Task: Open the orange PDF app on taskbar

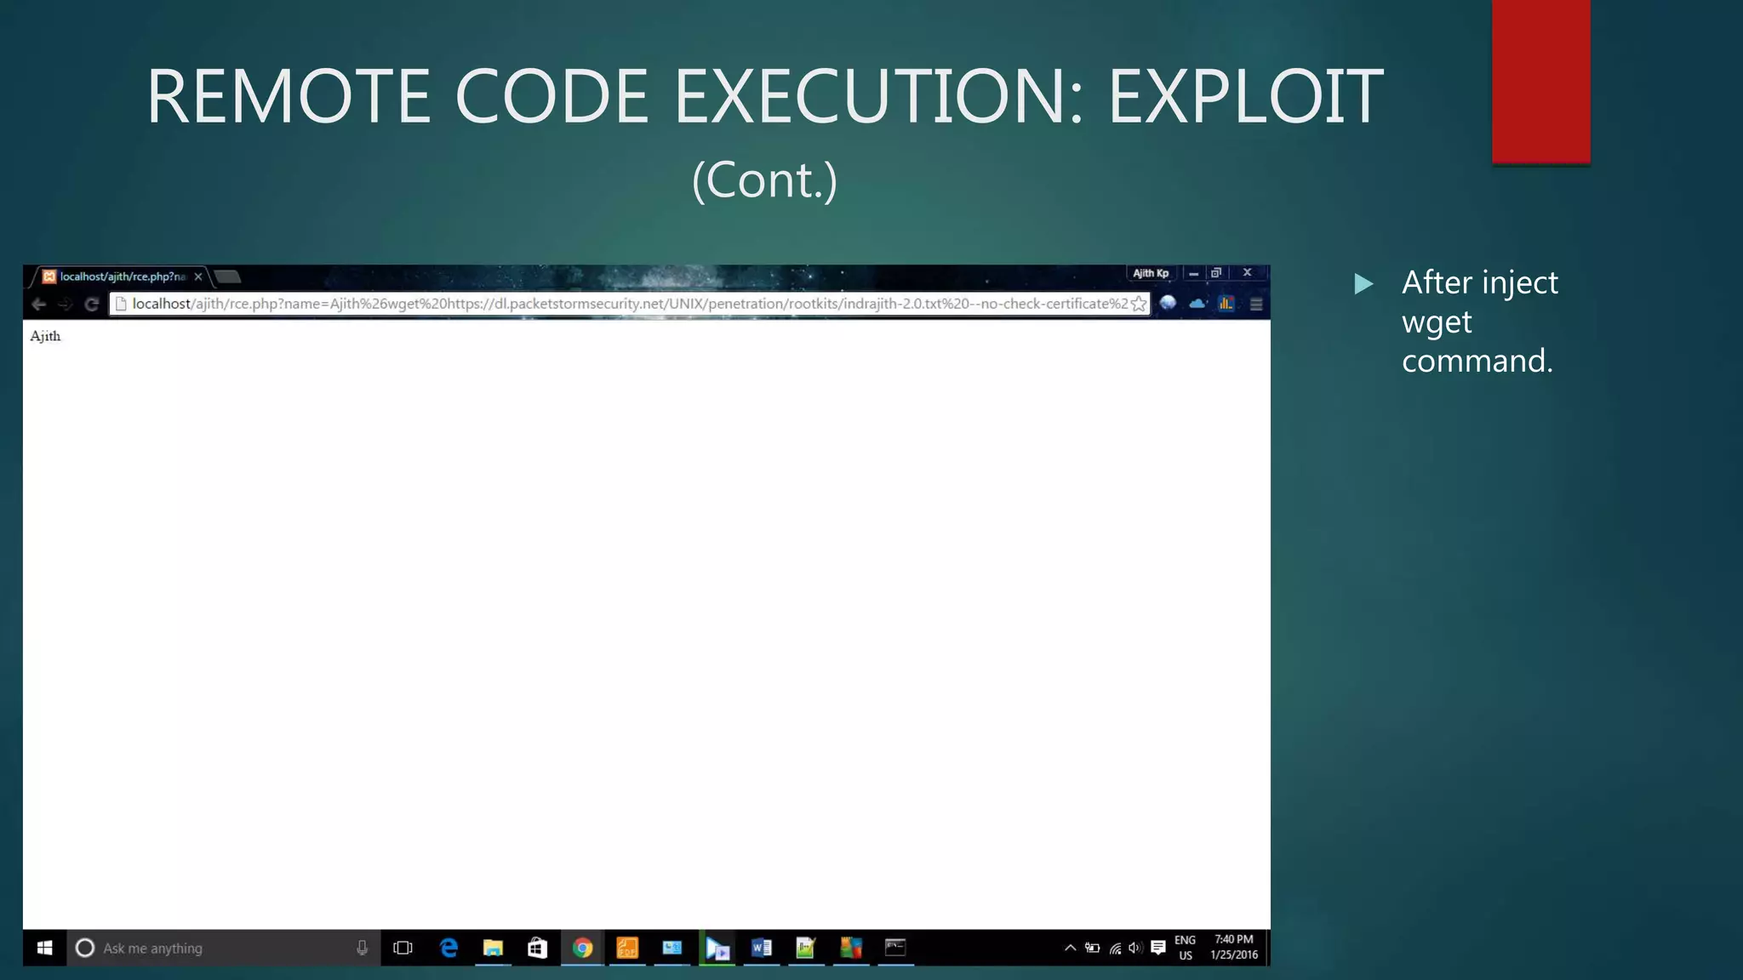Action: (627, 948)
